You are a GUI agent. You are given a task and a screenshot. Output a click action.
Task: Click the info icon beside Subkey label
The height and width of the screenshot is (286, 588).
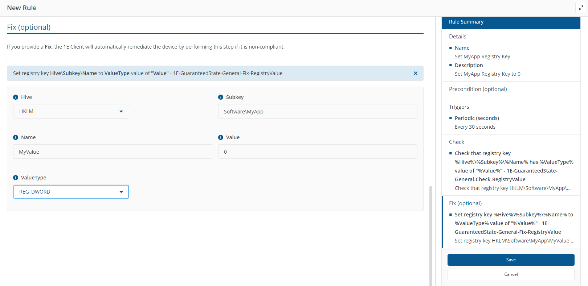(x=221, y=97)
